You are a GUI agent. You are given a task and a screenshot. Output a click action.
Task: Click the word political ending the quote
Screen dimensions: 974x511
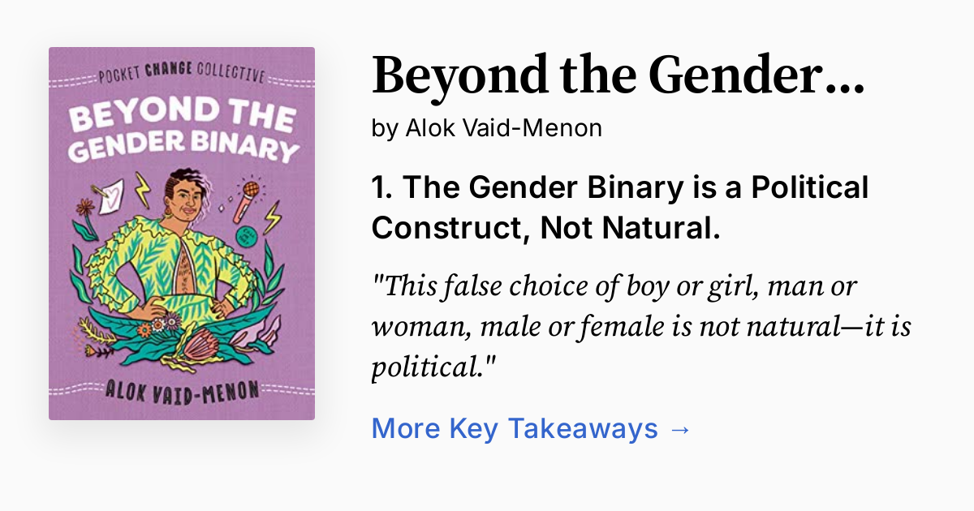[429, 369]
